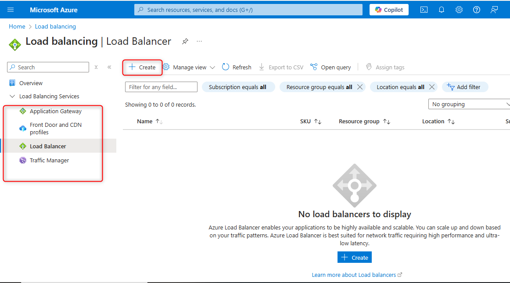Click the Traffic Manager icon

click(x=23, y=161)
